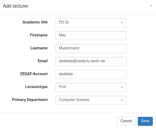Click the Lecturertype label
Image resolution: width=156 pixels, height=129 pixels.
pyautogui.click(x=36, y=87)
